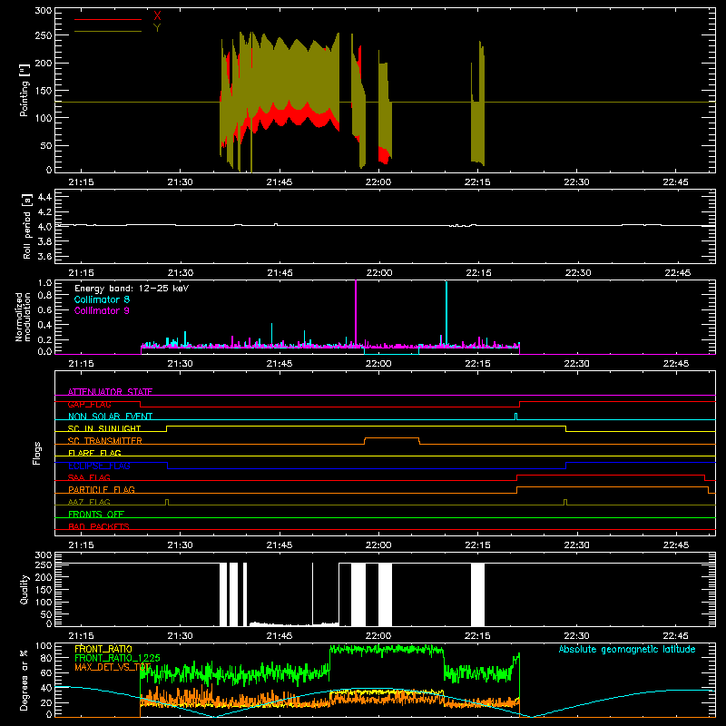Click the tall magenta Collimator 9 spike

(x=356, y=312)
